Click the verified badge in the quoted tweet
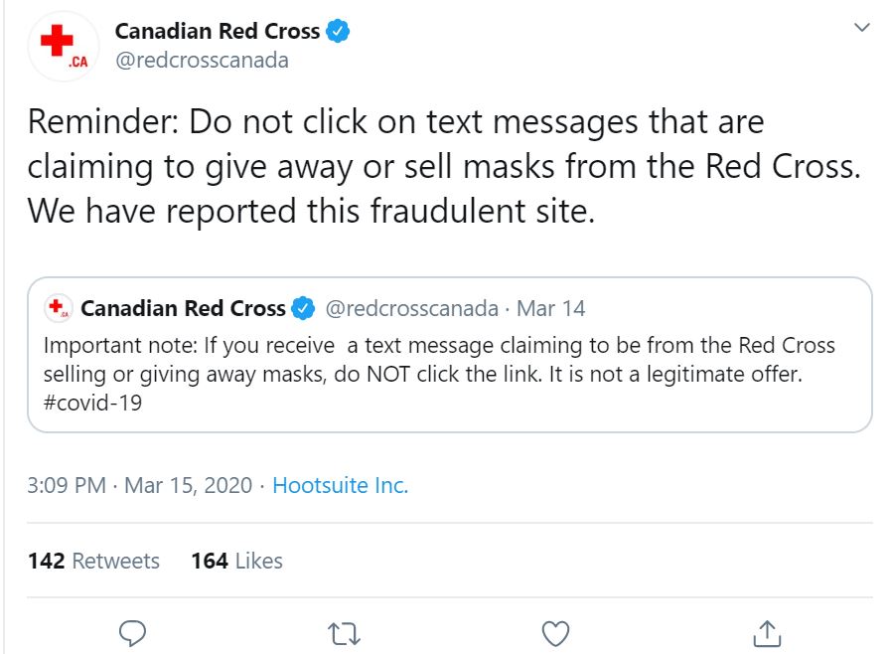 tap(303, 308)
